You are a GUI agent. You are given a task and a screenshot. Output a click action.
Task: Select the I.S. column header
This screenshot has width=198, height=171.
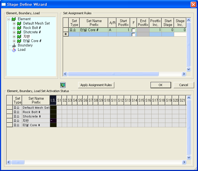pyautogui.click(x=53, y=100)
